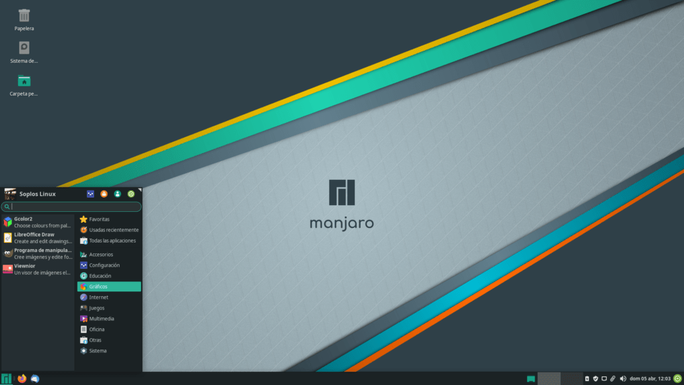Click the green logout icon in menu header

coord(131,194)
